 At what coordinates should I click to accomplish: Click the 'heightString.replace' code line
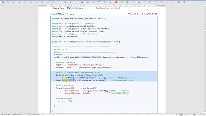click(x=84, y=78)
